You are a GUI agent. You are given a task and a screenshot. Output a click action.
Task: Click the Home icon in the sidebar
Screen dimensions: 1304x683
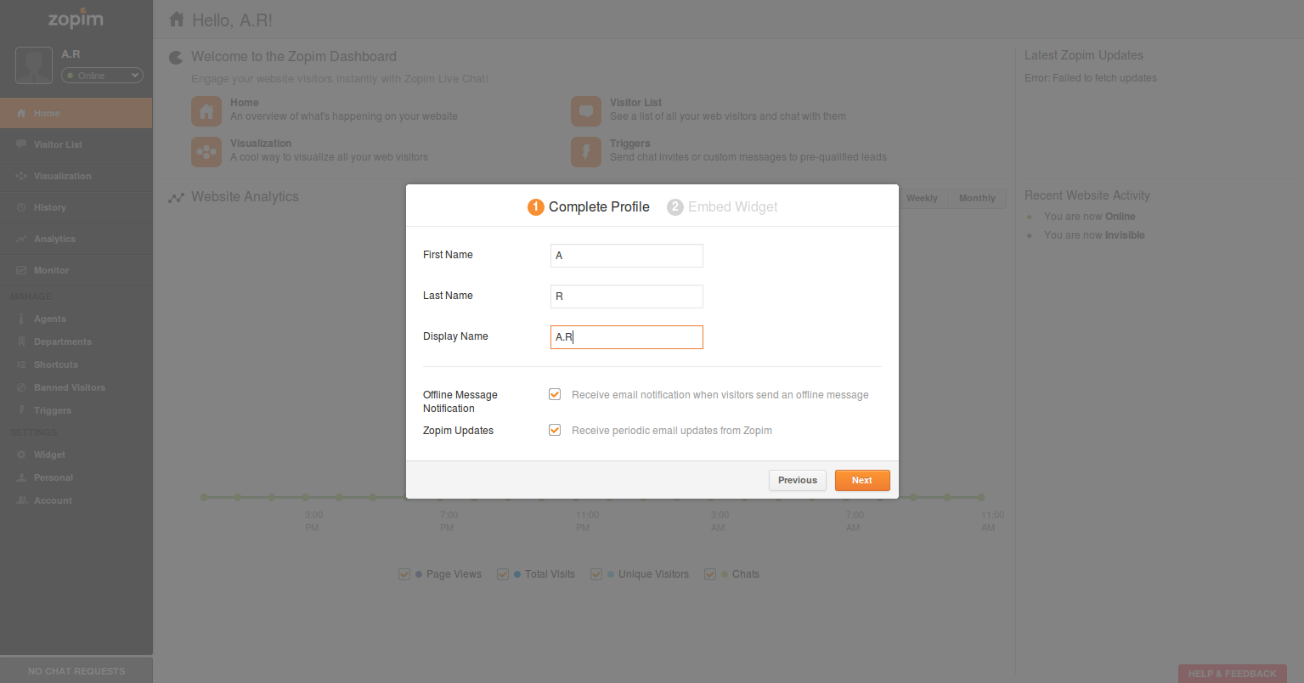[21, 114]
